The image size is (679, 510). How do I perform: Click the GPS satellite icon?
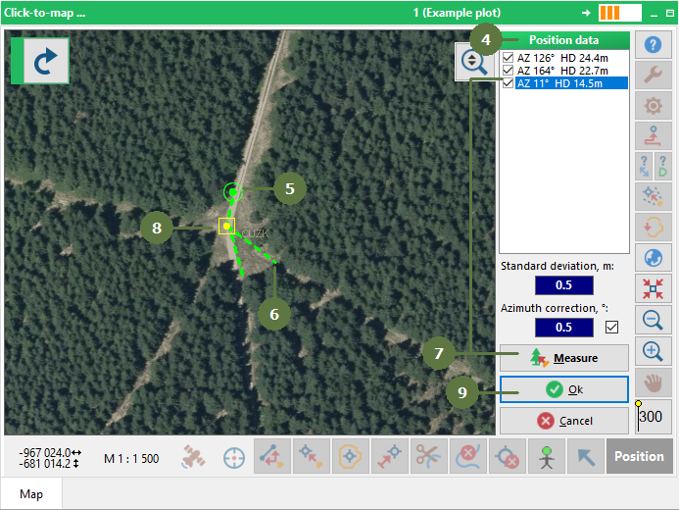click(194, 457)
